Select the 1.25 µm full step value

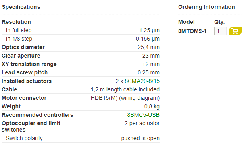click(149, 30)
